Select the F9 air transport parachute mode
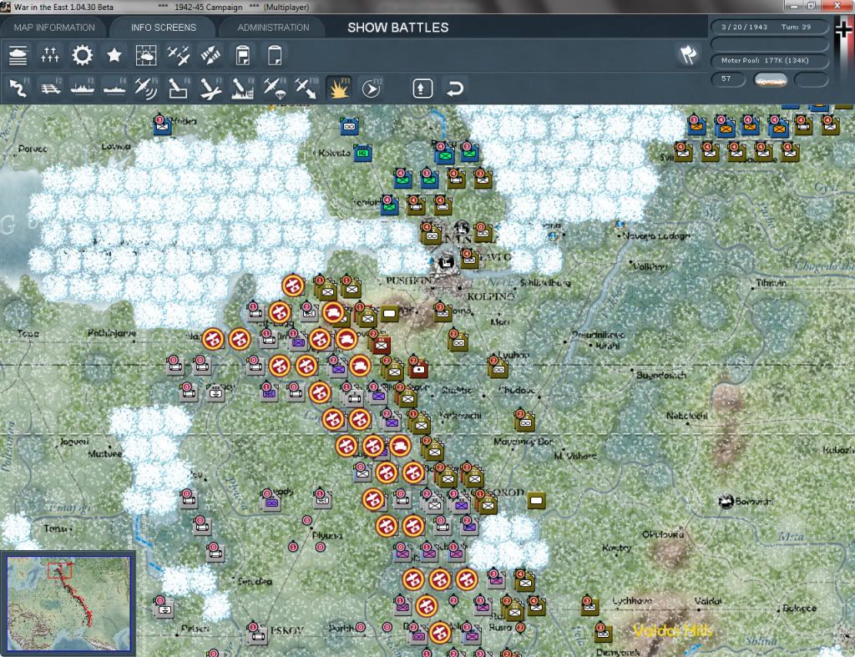Viewport: 855px width, 657px height. [x=274, y=88]
